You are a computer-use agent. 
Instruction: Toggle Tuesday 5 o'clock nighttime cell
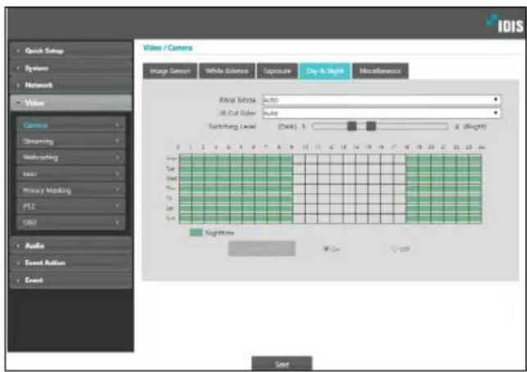tap(248, 169)
